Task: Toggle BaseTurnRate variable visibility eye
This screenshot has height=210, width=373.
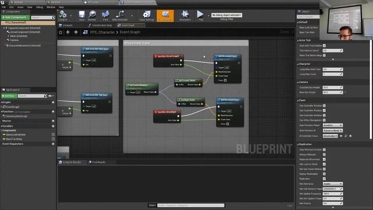Action: [x=53, y=139]
